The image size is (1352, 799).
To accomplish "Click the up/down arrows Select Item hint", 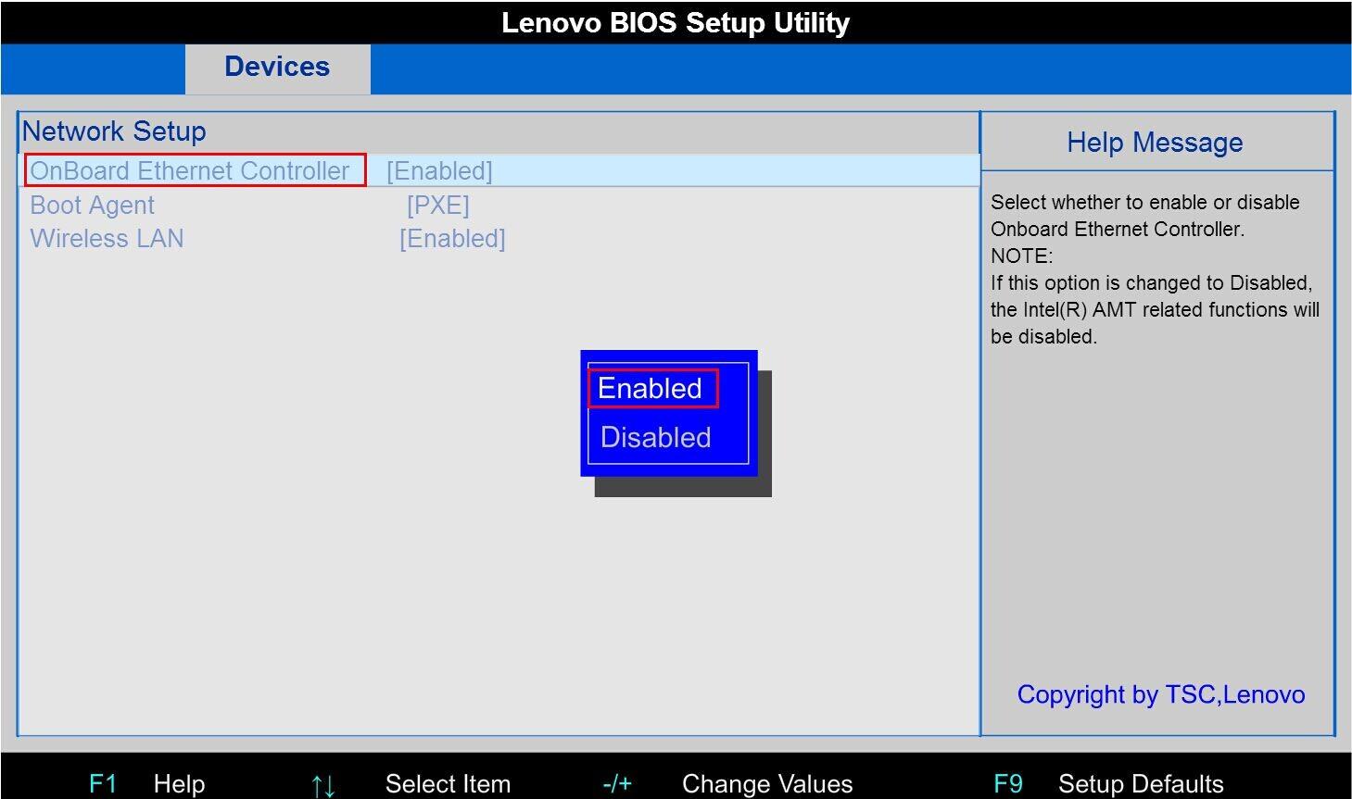I will point(411,784).
